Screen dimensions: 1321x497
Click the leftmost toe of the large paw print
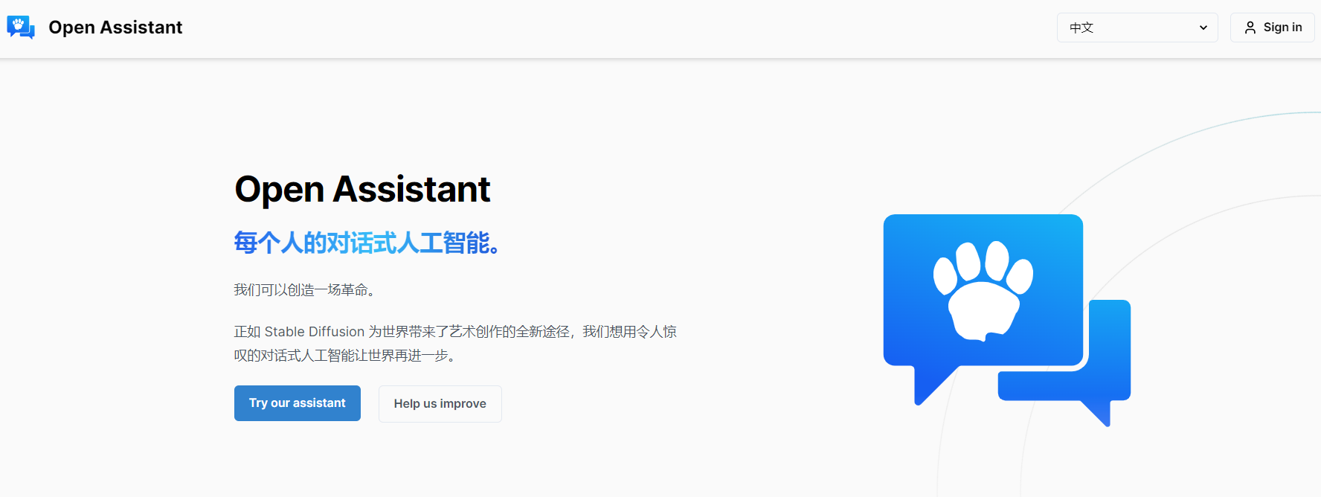[945, 274]
